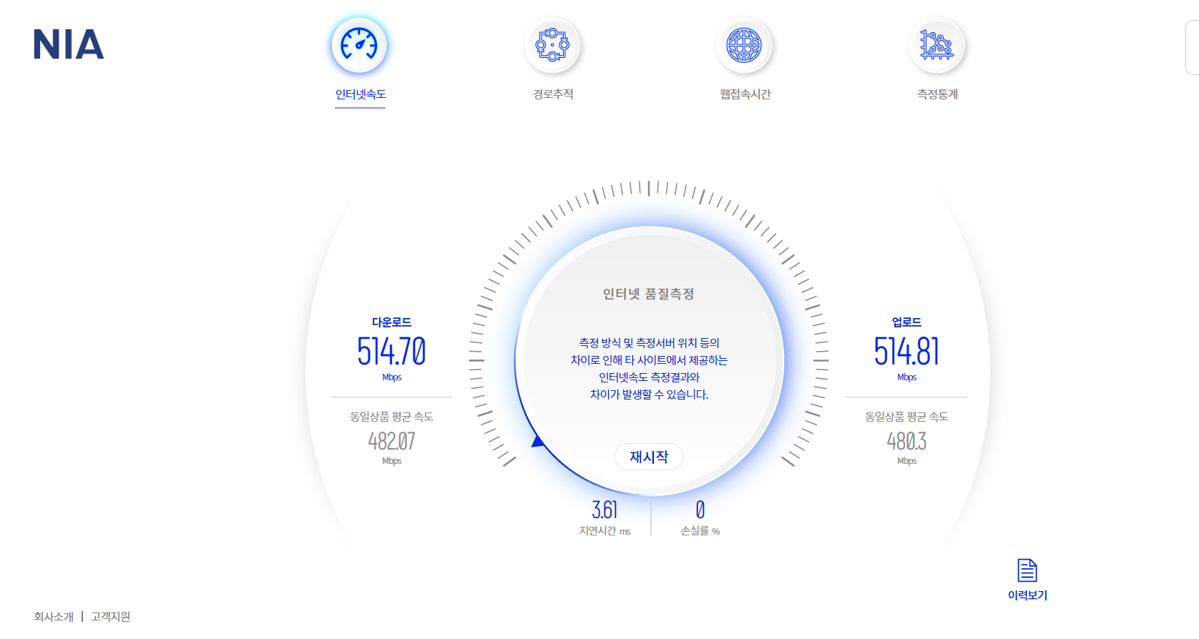
Task: Click the blue gauge needle pointer
Action: click(x=538, y=441)
